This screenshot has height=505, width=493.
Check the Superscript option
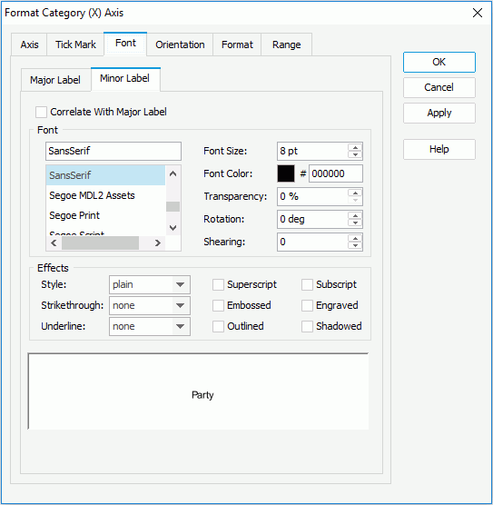pos(218,284)
